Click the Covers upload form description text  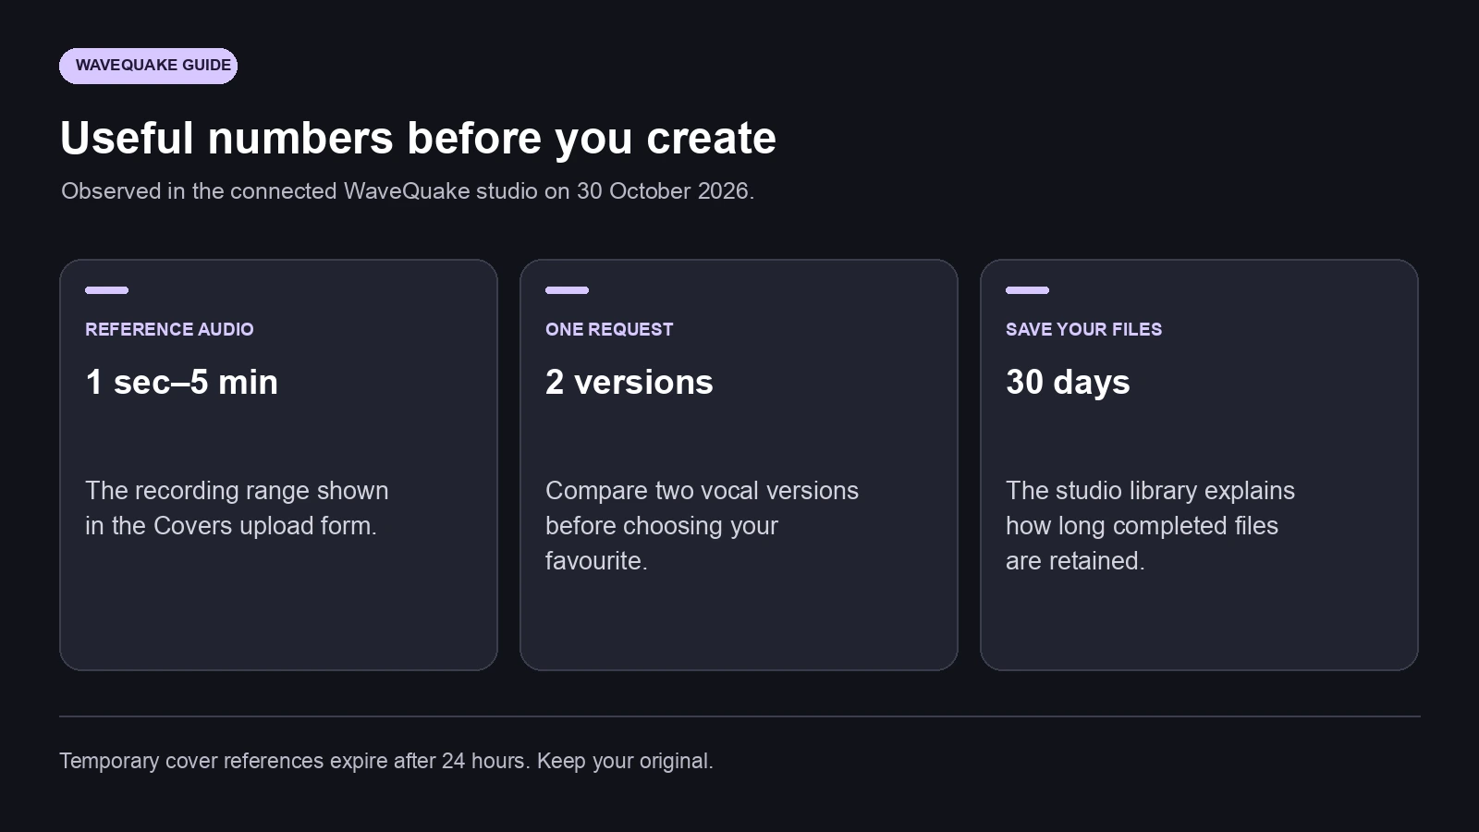[x=237, y=508]
